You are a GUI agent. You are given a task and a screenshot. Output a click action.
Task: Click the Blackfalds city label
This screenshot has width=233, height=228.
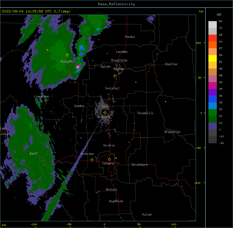click(x=119, y=60)
